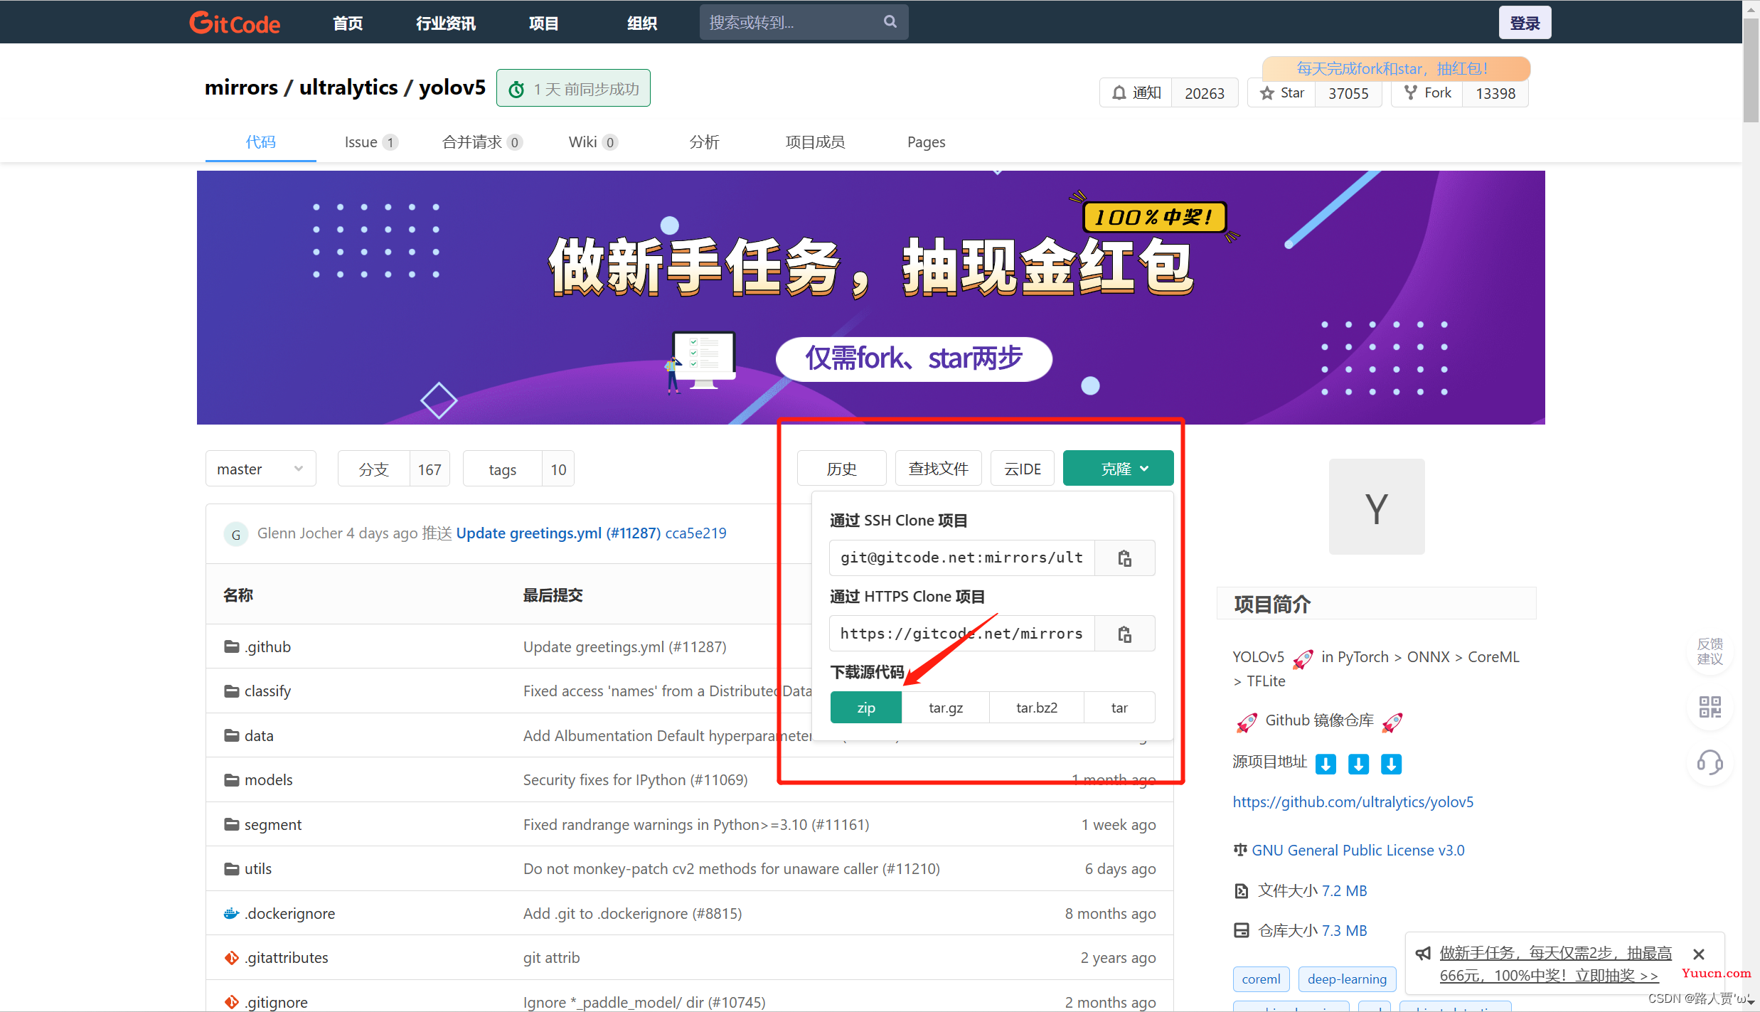Open the classify folder
Viewport: 1760px width, 1012px height.
[267, 691]
